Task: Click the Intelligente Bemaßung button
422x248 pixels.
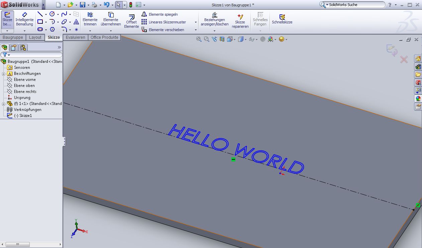Action: tap(24, 19)
